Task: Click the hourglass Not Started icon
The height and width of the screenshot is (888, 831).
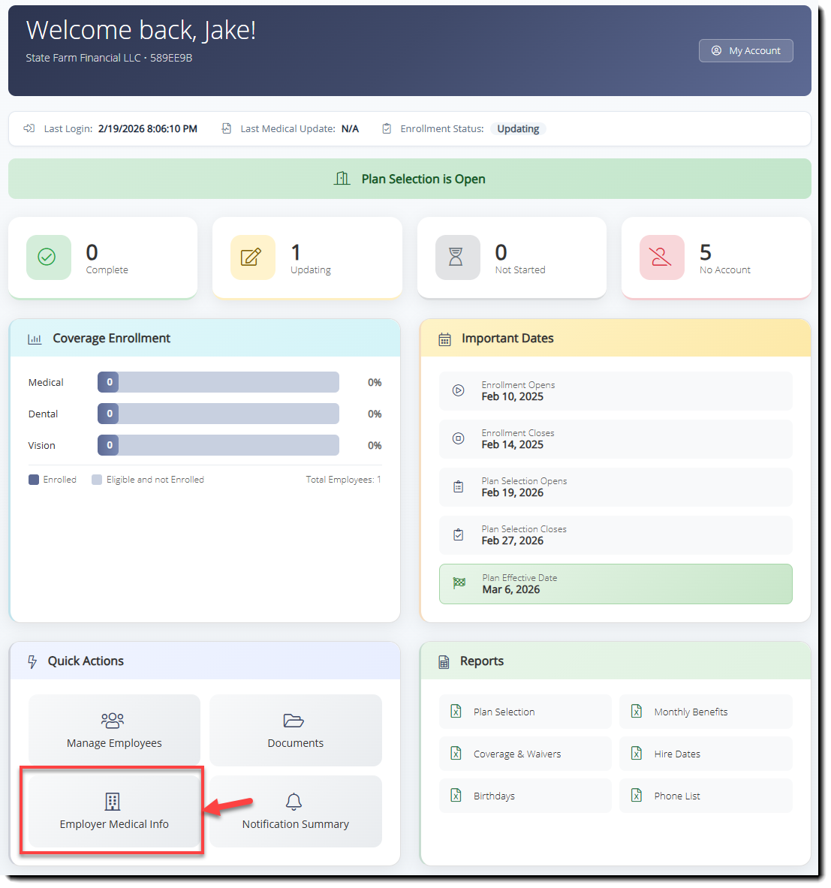Action: point(457,257)
